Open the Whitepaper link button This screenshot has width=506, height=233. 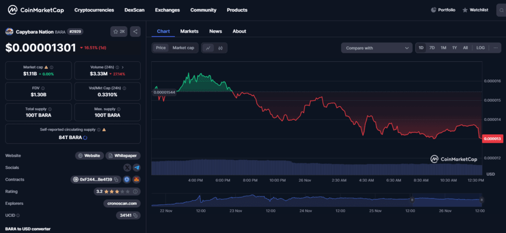(x=123, y=155)
